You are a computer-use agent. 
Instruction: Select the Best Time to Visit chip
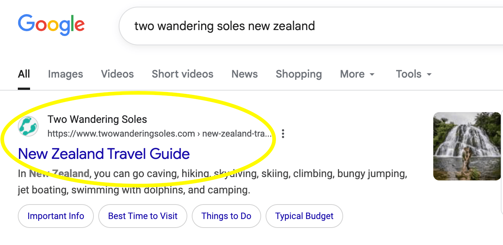pos(143,216)
